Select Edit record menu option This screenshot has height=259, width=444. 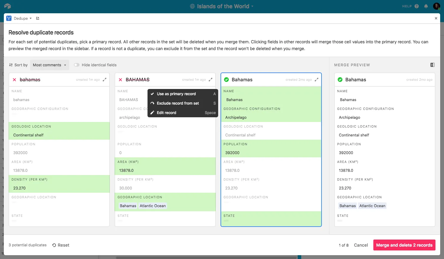166,113
